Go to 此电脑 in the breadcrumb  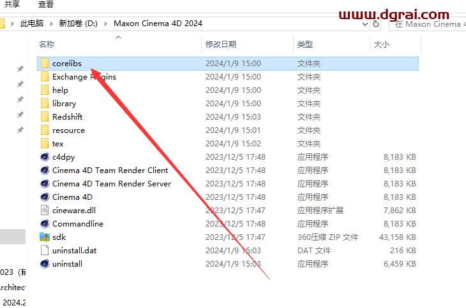point(32,24)
